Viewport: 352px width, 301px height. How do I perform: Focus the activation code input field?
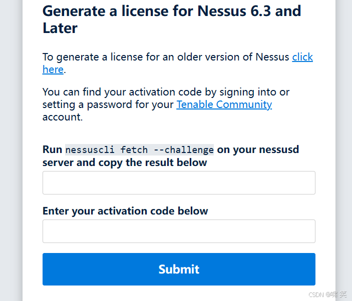tap(179, 231)
